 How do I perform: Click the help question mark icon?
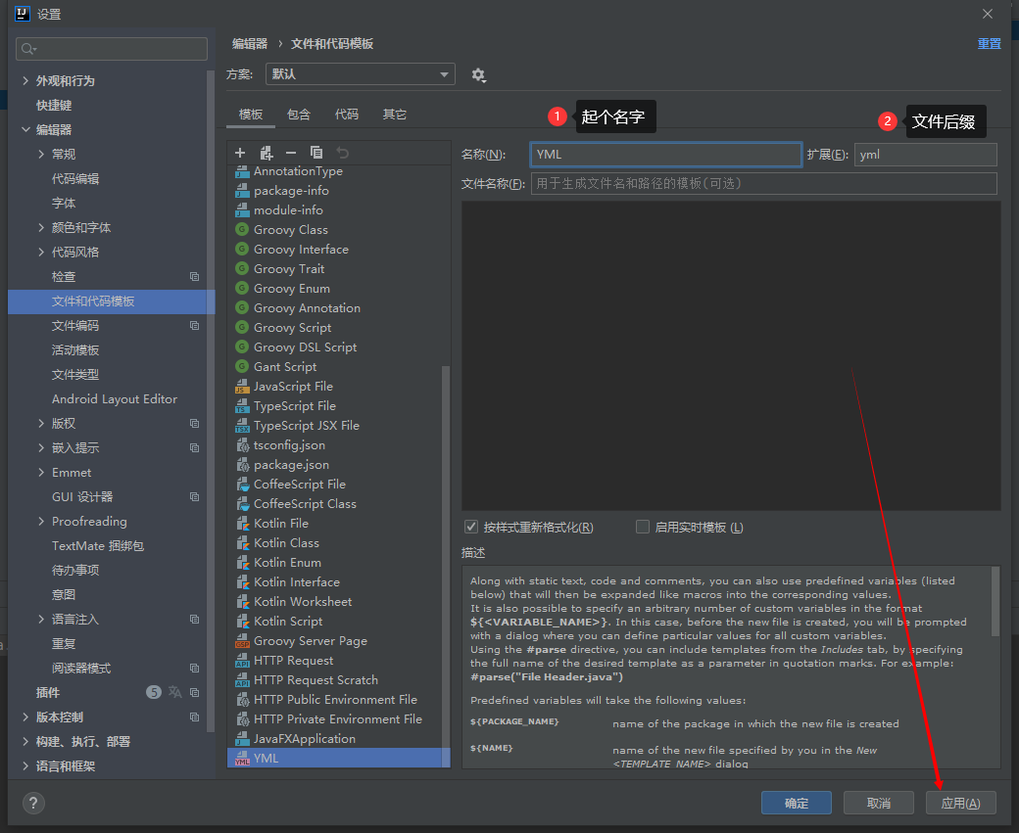pyautogui.click(x=31, y=803)
